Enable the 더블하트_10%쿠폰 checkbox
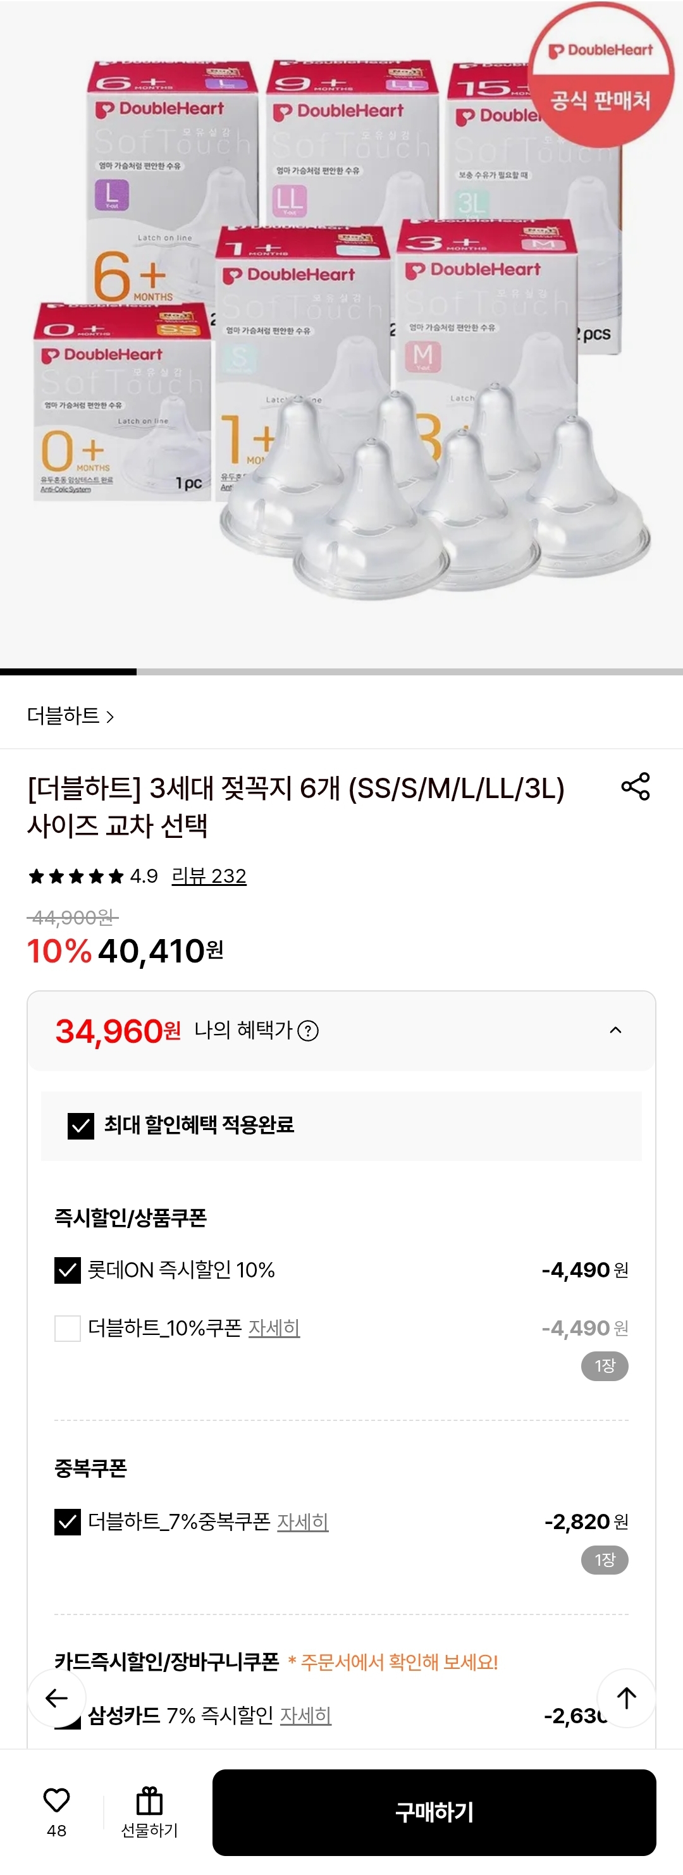Image resolution: width=683 pixels, height=1875 pixels. point(67,1329)
